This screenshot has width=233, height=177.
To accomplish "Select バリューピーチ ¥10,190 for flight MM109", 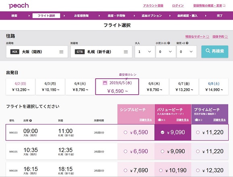I will 161,170.
